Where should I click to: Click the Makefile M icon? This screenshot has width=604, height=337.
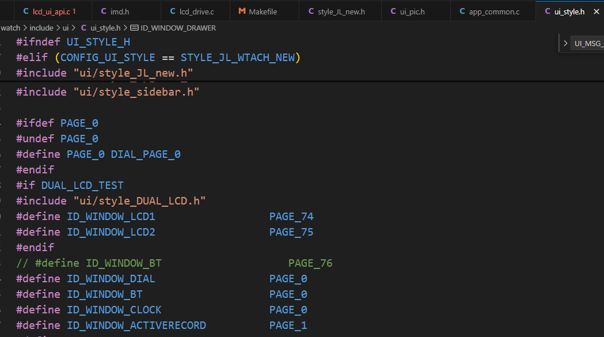pos(242,11)
